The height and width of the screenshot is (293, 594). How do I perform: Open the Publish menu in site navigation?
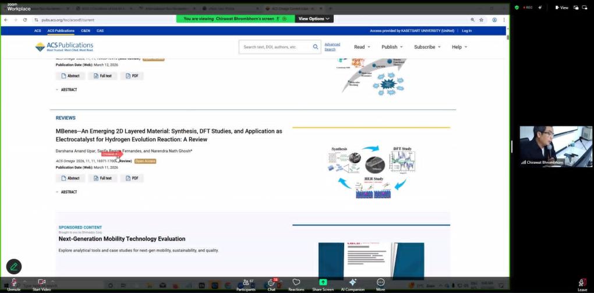pyautogui.click(x=392, y=47)
